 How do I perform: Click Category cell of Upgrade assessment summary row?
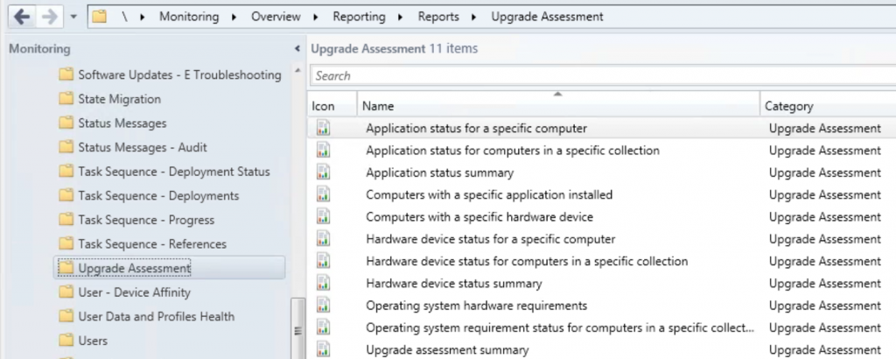(x=824, y=349)
